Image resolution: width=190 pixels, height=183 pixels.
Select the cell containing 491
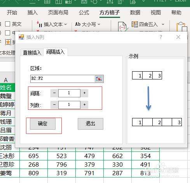145,165
